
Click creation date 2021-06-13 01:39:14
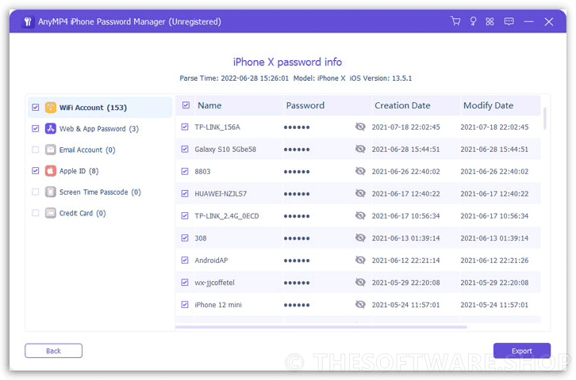(x=405, y=238)
